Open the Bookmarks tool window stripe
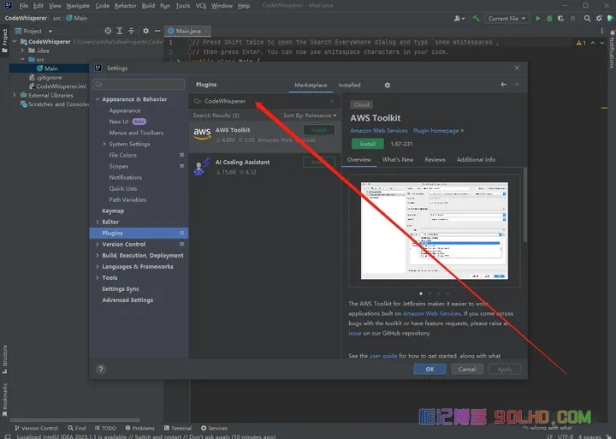The image size is (616, 439). (5, 400)
